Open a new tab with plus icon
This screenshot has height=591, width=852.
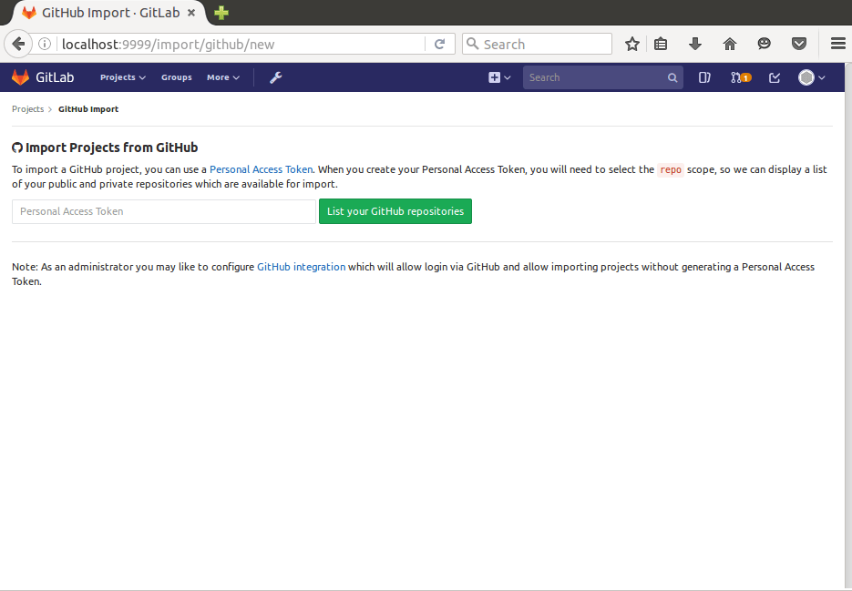pyautogui.click(x=221, y=13)
